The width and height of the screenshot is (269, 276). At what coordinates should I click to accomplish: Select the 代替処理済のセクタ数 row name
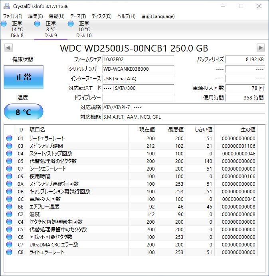53,161
